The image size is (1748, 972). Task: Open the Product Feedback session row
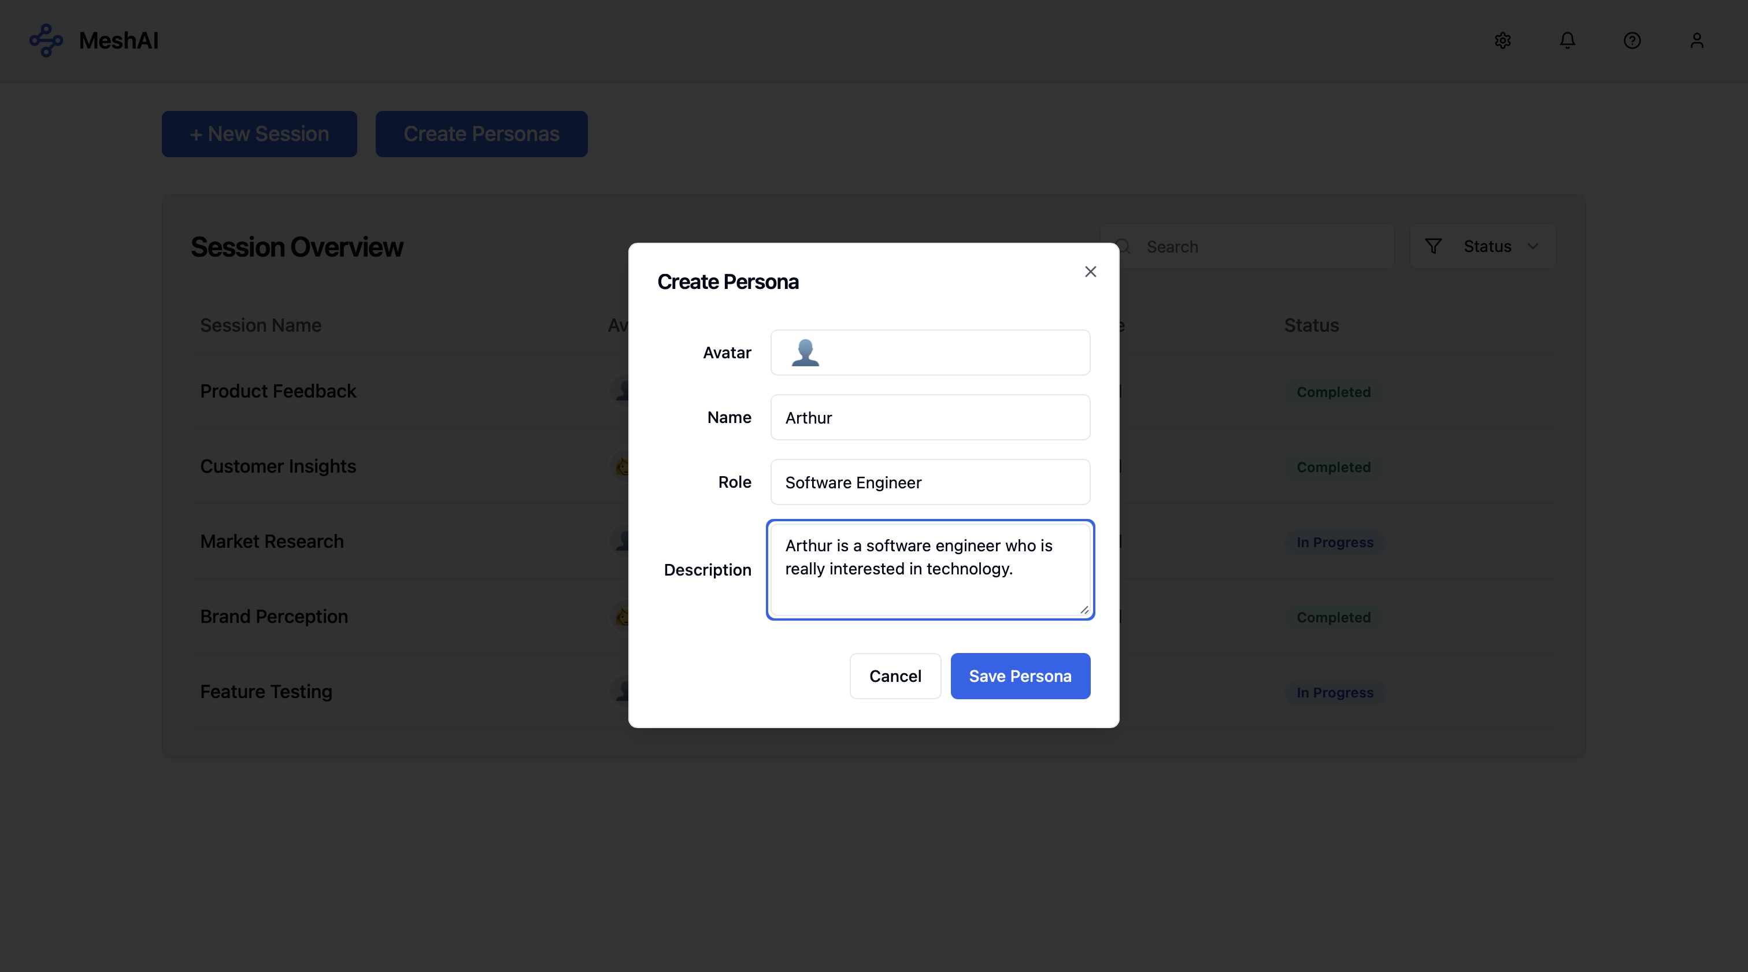[x=277, y=391]
